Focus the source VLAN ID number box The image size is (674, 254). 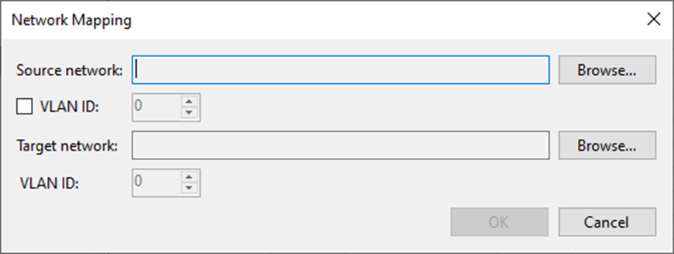tap(157, 107)
